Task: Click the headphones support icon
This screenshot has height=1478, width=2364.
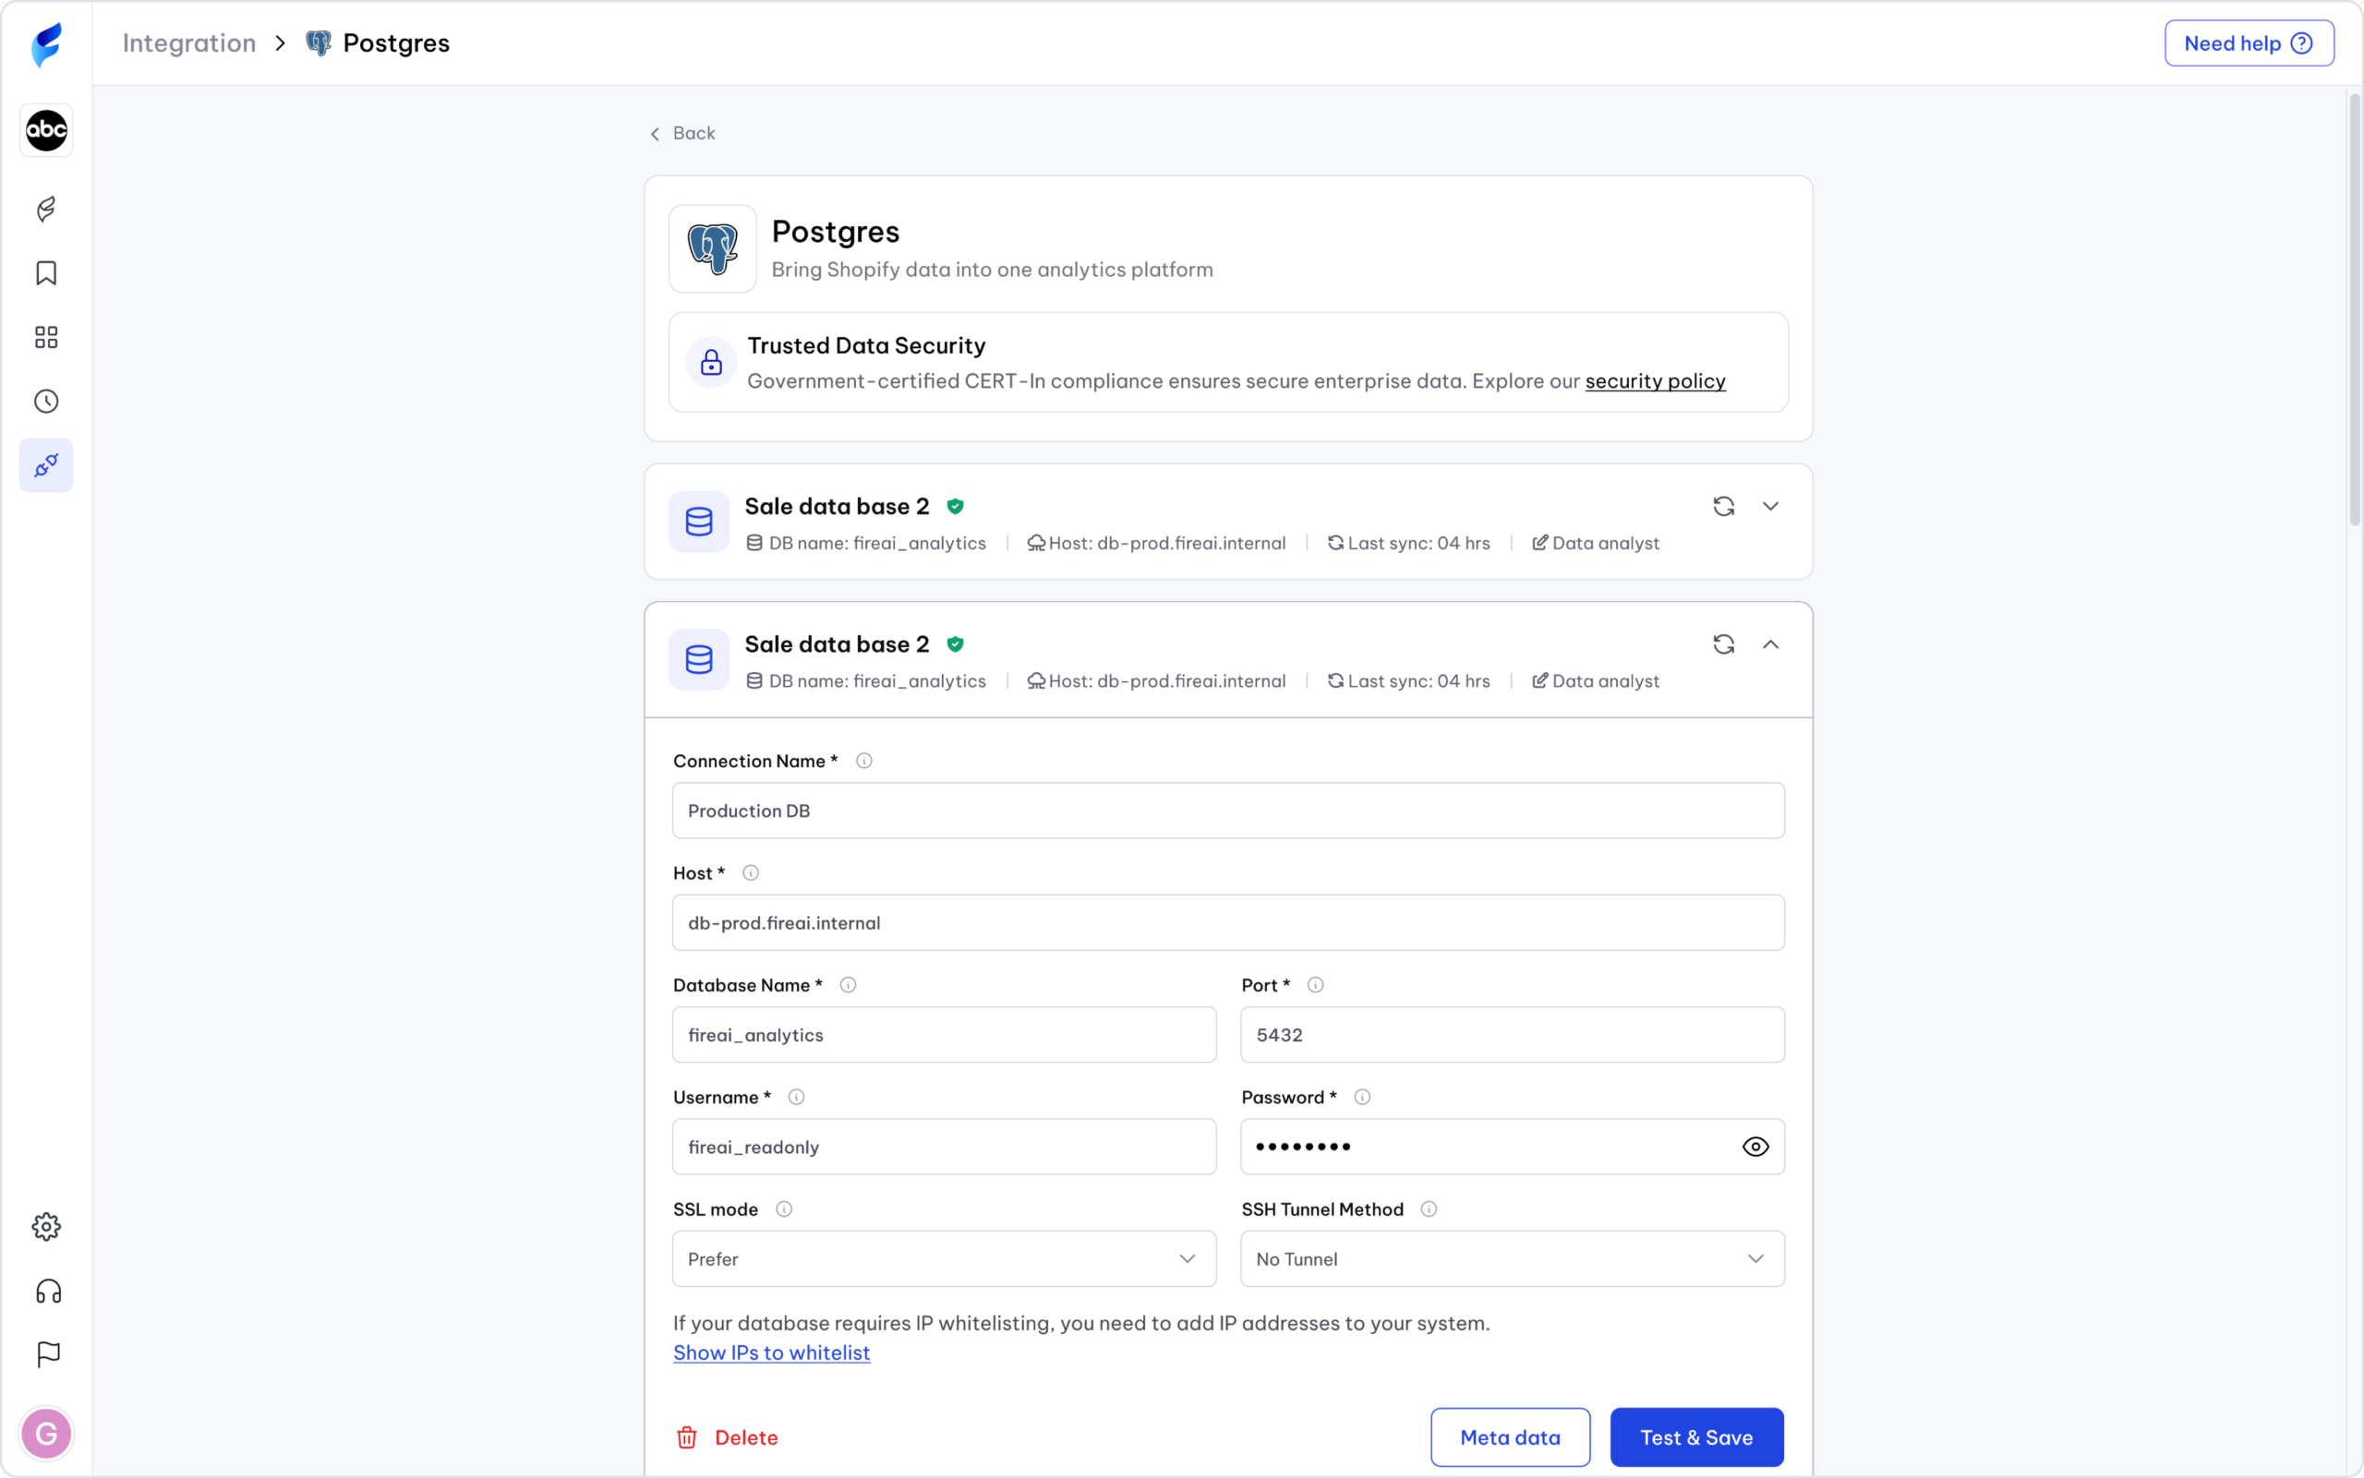Action: click(x=48, y=1292)
